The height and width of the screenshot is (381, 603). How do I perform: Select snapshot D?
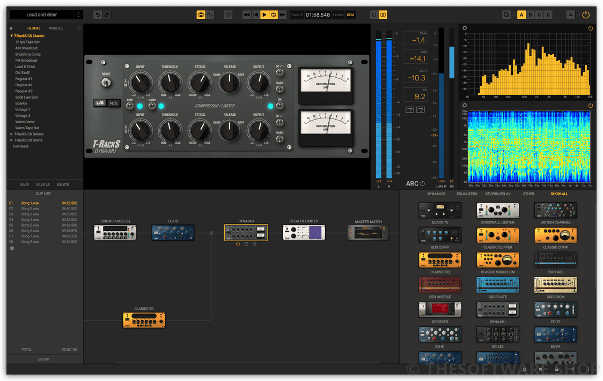(548, 14)
